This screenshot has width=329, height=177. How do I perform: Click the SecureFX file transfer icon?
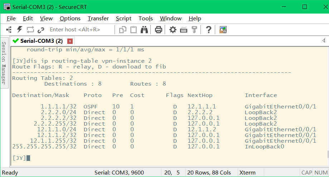[223, 30]
